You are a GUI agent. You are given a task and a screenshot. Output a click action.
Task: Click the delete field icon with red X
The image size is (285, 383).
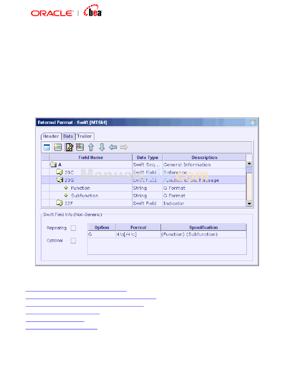[x=80, y=147]
